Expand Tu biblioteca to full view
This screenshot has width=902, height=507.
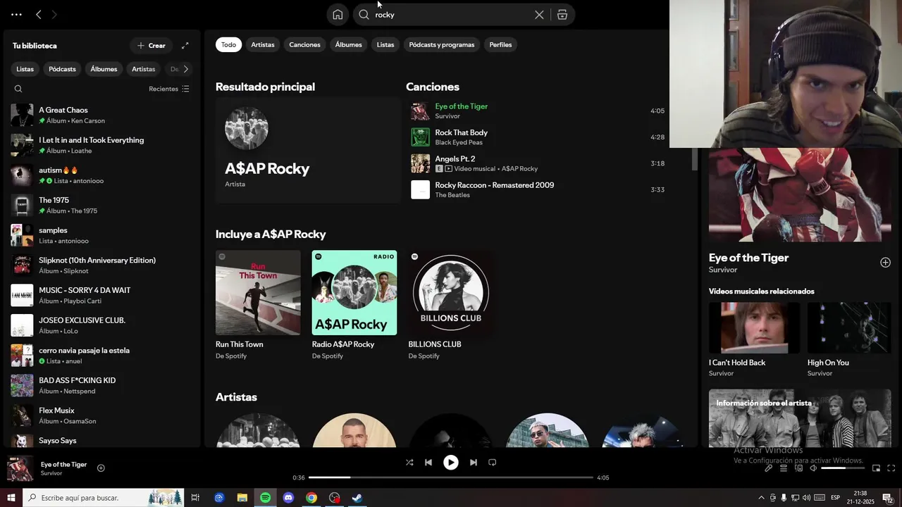(x=185, y=46)
